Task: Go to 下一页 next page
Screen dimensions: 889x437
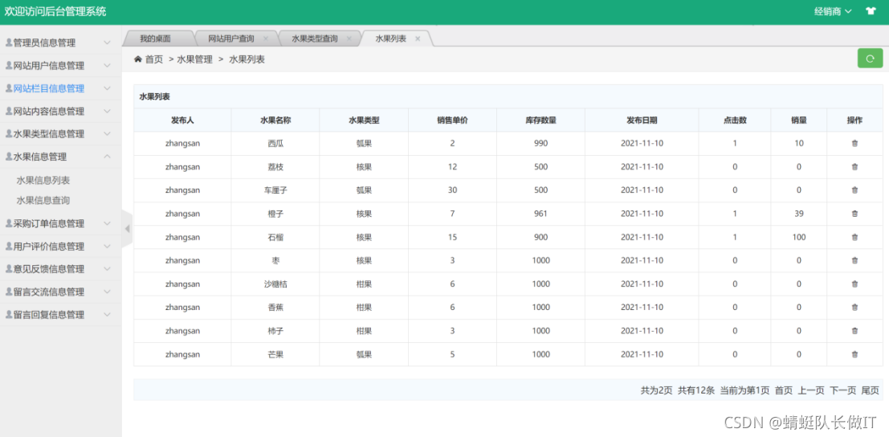Action: click(843, 390)
